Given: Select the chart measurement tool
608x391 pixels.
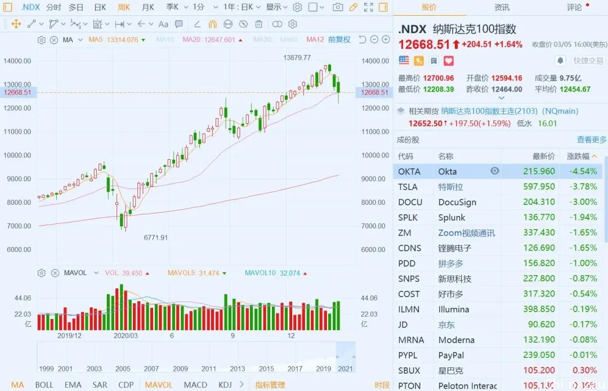Looking at the screenshot, I should [97, 24].
